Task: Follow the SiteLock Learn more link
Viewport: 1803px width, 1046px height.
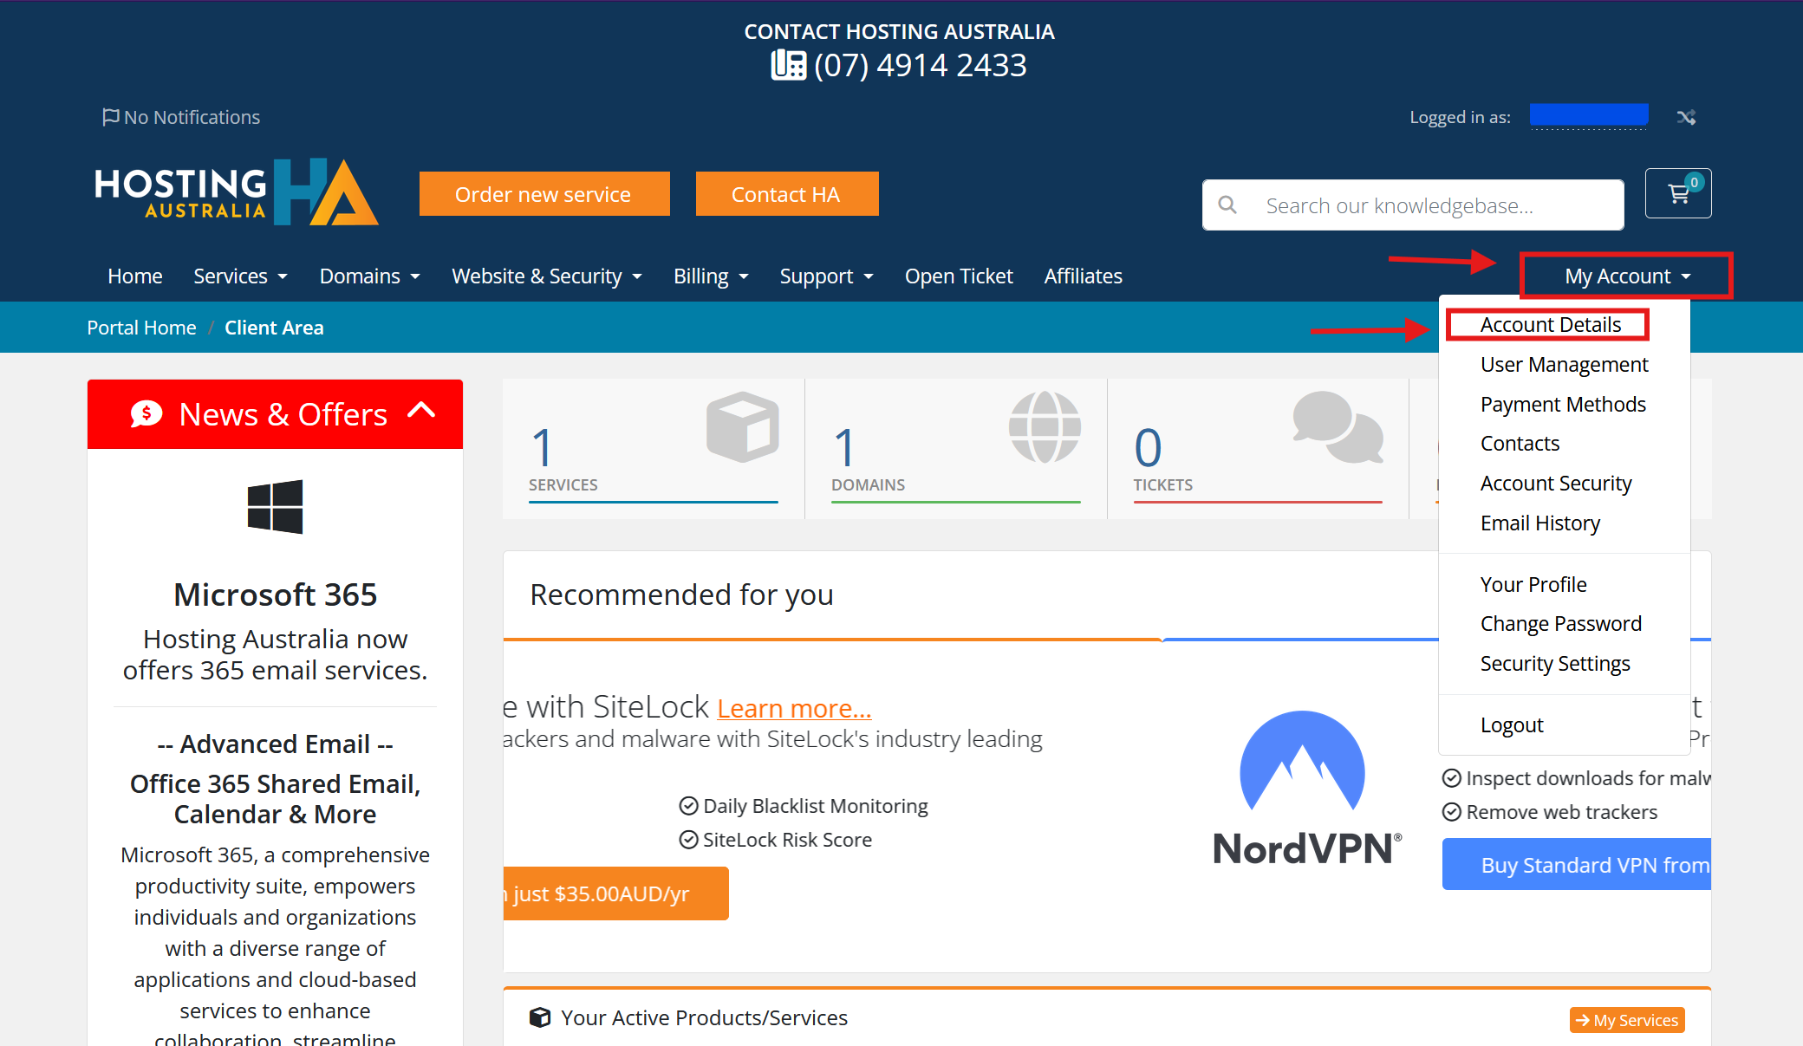Action: [794, 709]
